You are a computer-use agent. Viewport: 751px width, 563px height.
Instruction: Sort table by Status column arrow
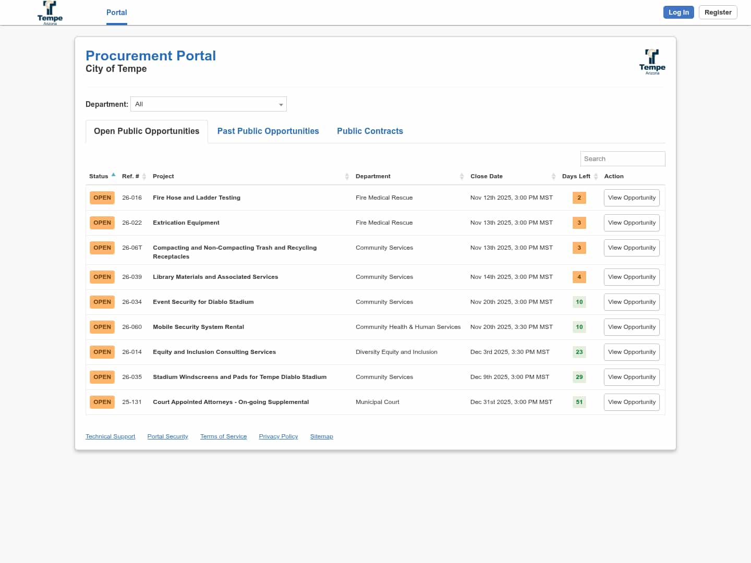(x=113, y=175)
